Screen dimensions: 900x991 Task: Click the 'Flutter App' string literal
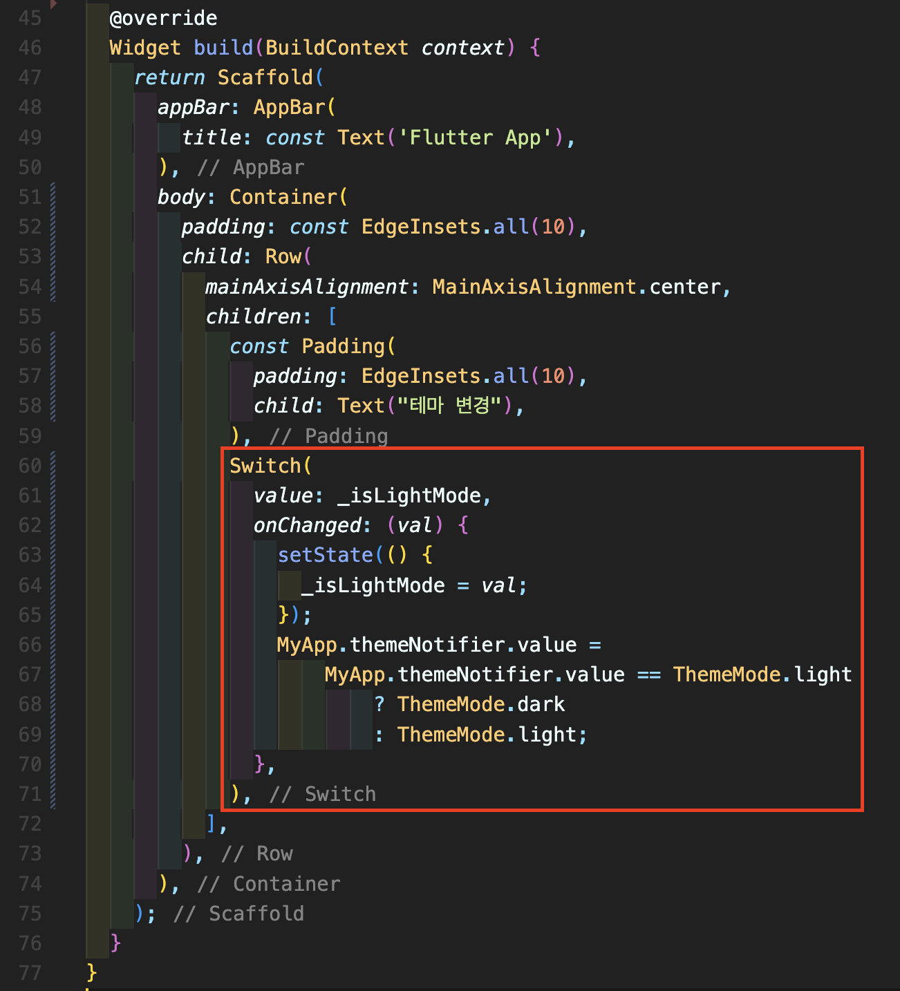(x=476, y=138)
